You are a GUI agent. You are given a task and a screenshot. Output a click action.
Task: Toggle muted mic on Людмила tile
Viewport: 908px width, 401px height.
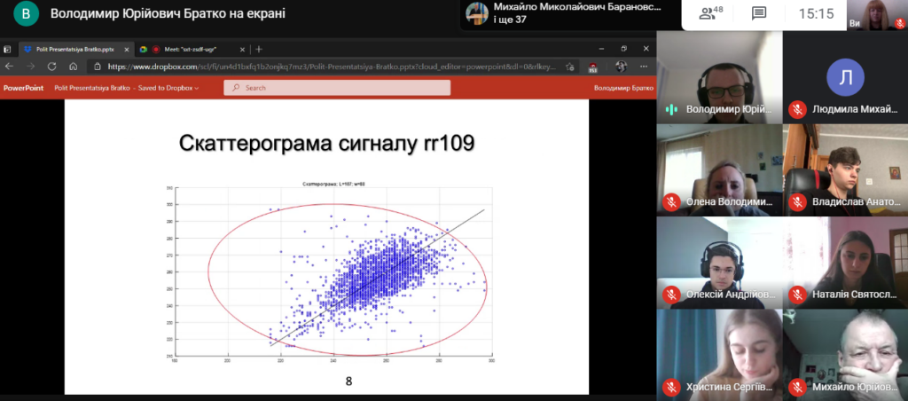pos(797,108)
